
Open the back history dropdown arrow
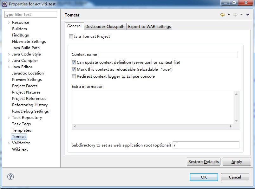pos(229,15)
